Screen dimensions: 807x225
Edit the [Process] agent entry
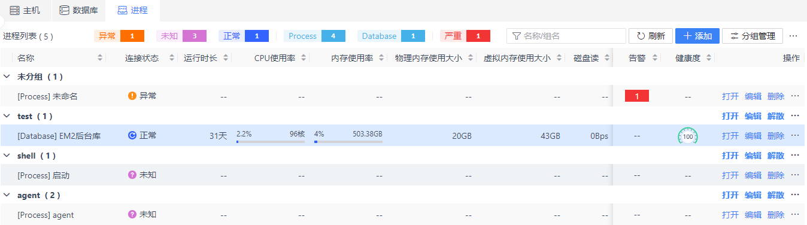[x=753, y=215]
